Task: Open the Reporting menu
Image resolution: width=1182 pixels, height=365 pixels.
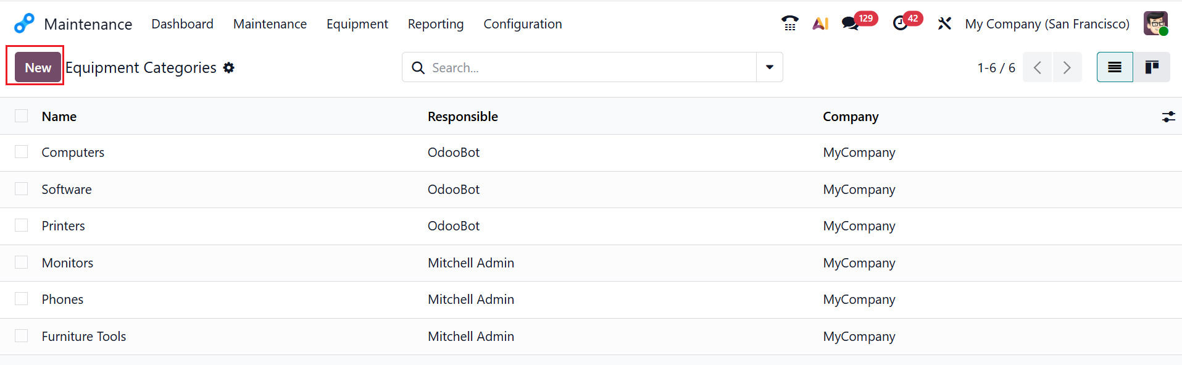Action: pos(435,24)
